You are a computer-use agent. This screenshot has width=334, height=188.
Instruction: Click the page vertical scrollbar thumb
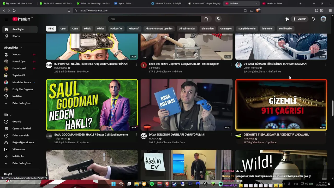332,108
